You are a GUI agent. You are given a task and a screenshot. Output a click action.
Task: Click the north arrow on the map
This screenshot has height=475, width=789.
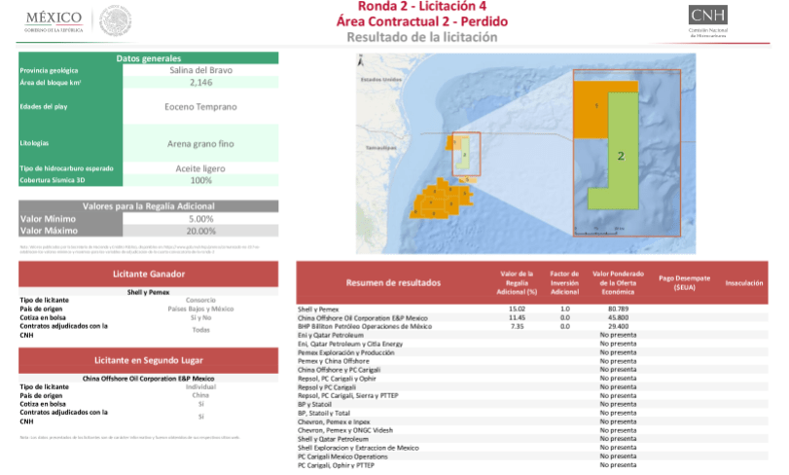point(360,61)
